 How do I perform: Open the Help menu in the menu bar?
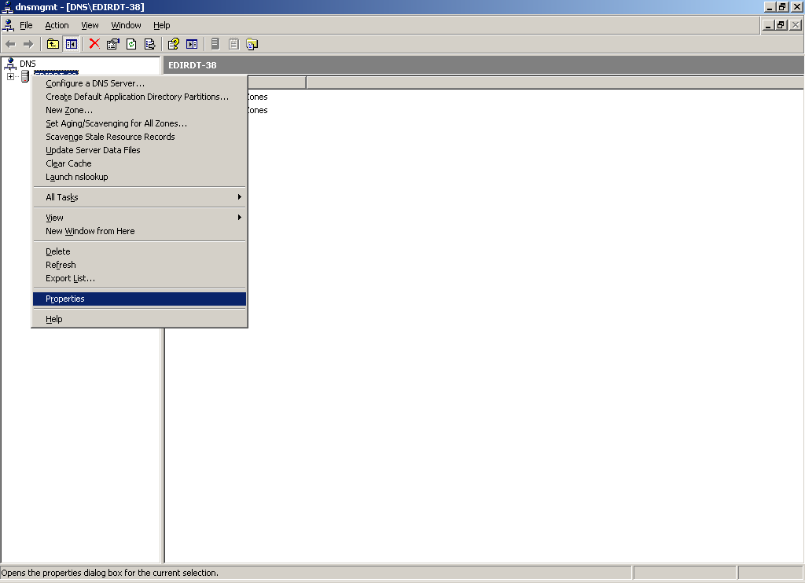click(x=162, y=25)
